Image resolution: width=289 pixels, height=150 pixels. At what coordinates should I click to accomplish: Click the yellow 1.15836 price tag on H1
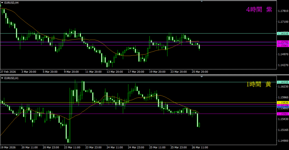click(x=283, y=102)
